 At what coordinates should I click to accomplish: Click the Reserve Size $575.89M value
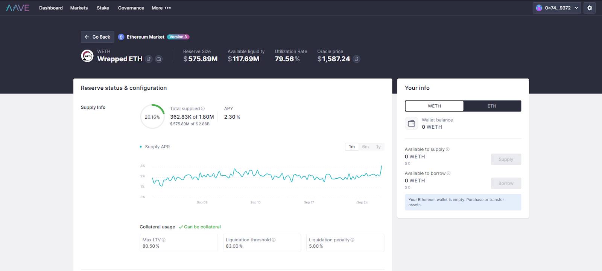point(201,59)
